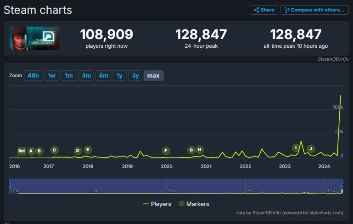Select marker F near 2020
Screen dimensions: 353x224
[x=166, y=150]
